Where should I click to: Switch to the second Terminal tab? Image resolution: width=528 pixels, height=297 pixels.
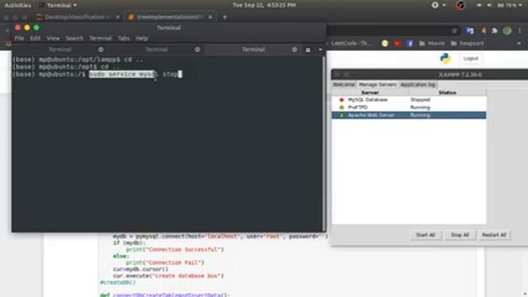pos(157,49)
